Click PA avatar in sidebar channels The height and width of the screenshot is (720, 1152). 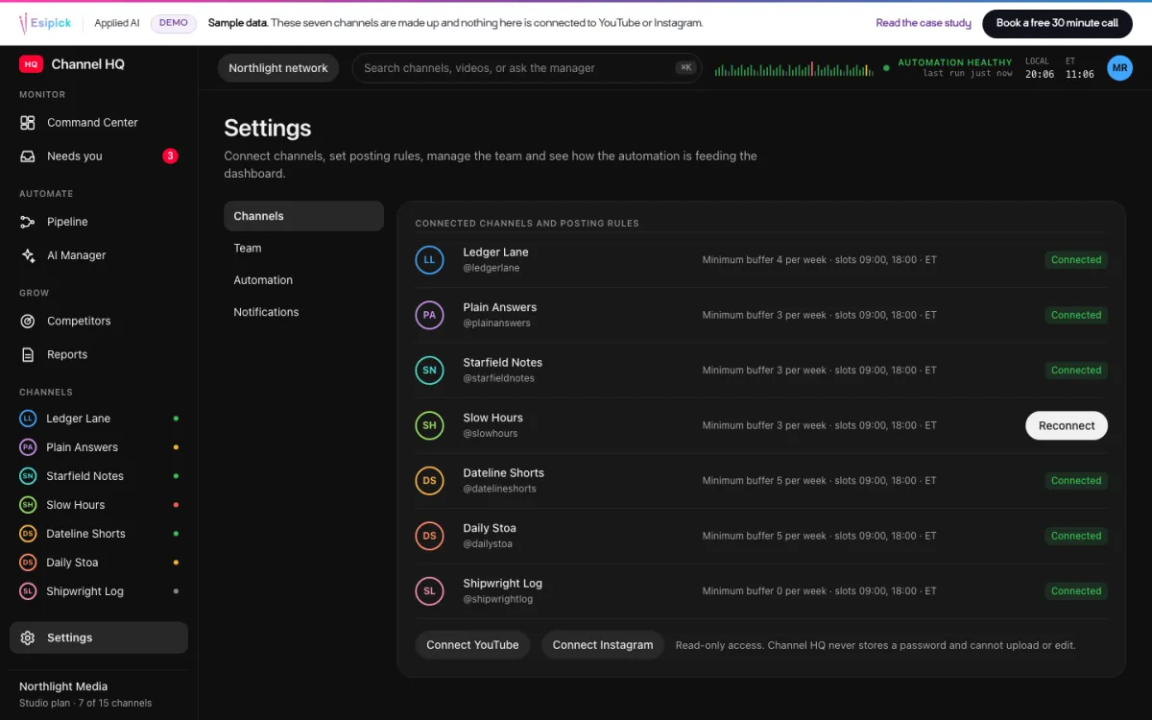28,447
